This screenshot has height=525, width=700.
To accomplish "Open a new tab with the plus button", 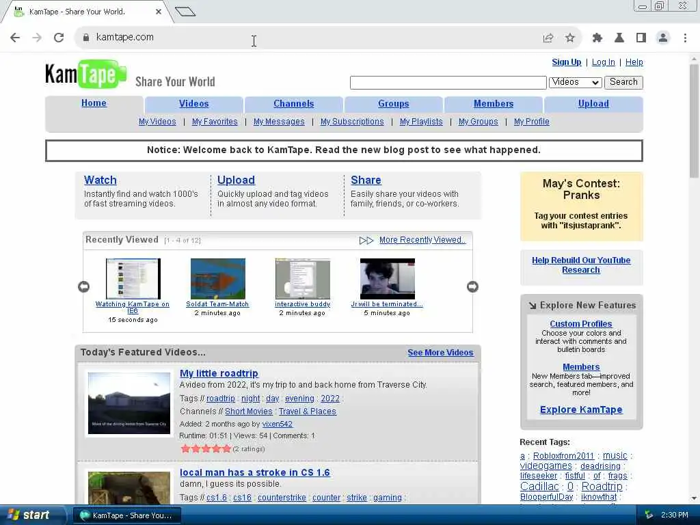I will point(185,11).
